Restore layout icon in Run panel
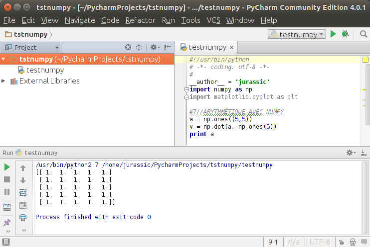Image resolution: width=370 pixels, height=247 pixels. tap(7, 207)
